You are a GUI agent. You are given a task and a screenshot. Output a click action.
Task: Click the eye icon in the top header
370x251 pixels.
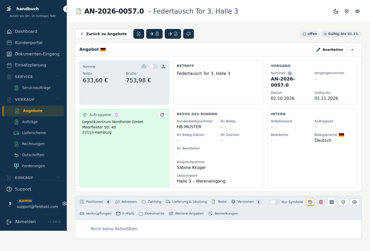click(x=357, y=11)
